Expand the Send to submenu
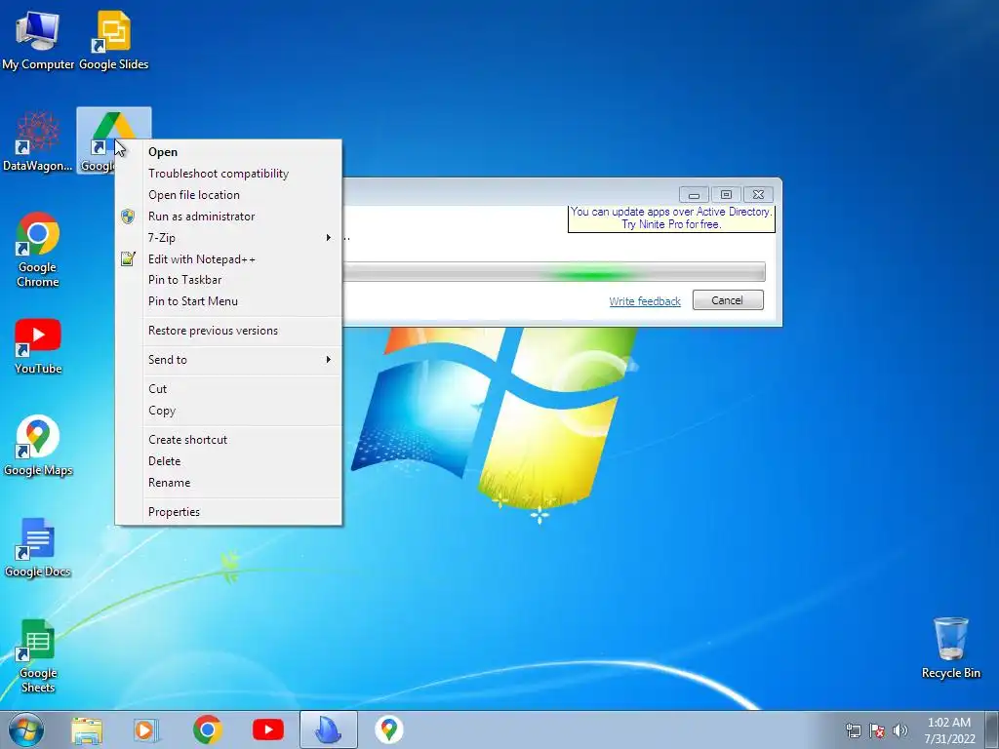 pyautogui.click(x=228, y=360)
